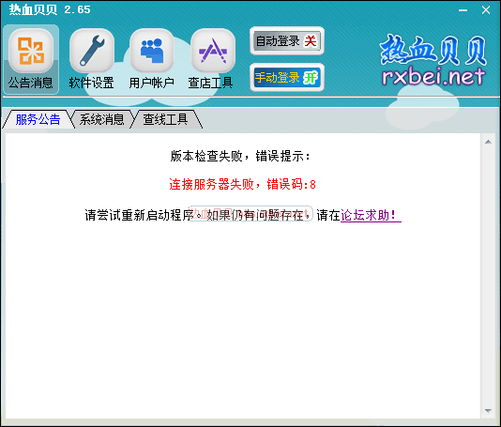The width and height of the screenshot is (501, 427).
Task: Click the scrollbar down arrow
Action: [488, 410]
